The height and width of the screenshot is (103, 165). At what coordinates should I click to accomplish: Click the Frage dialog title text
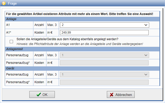tap(12, 3)
